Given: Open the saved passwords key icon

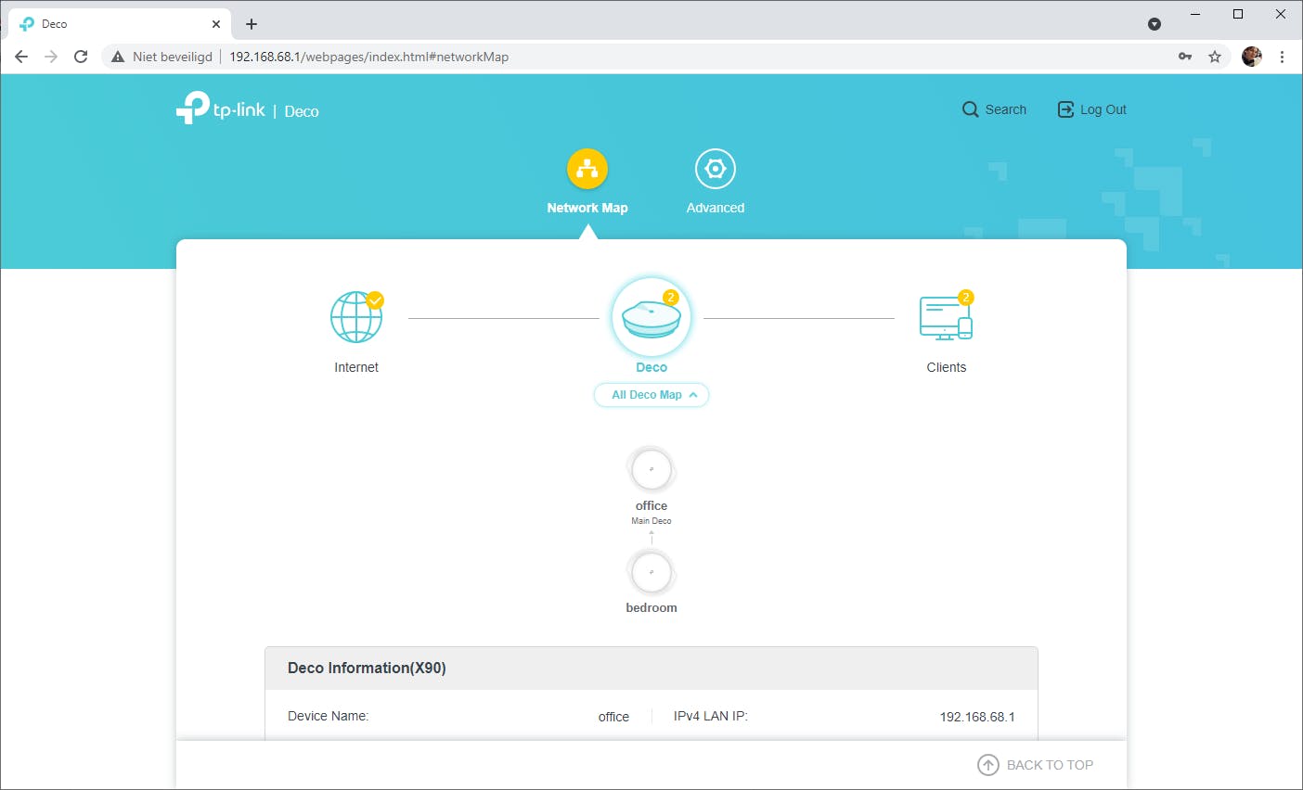Looking at the screenshot, I should (x=1185, y=57).
